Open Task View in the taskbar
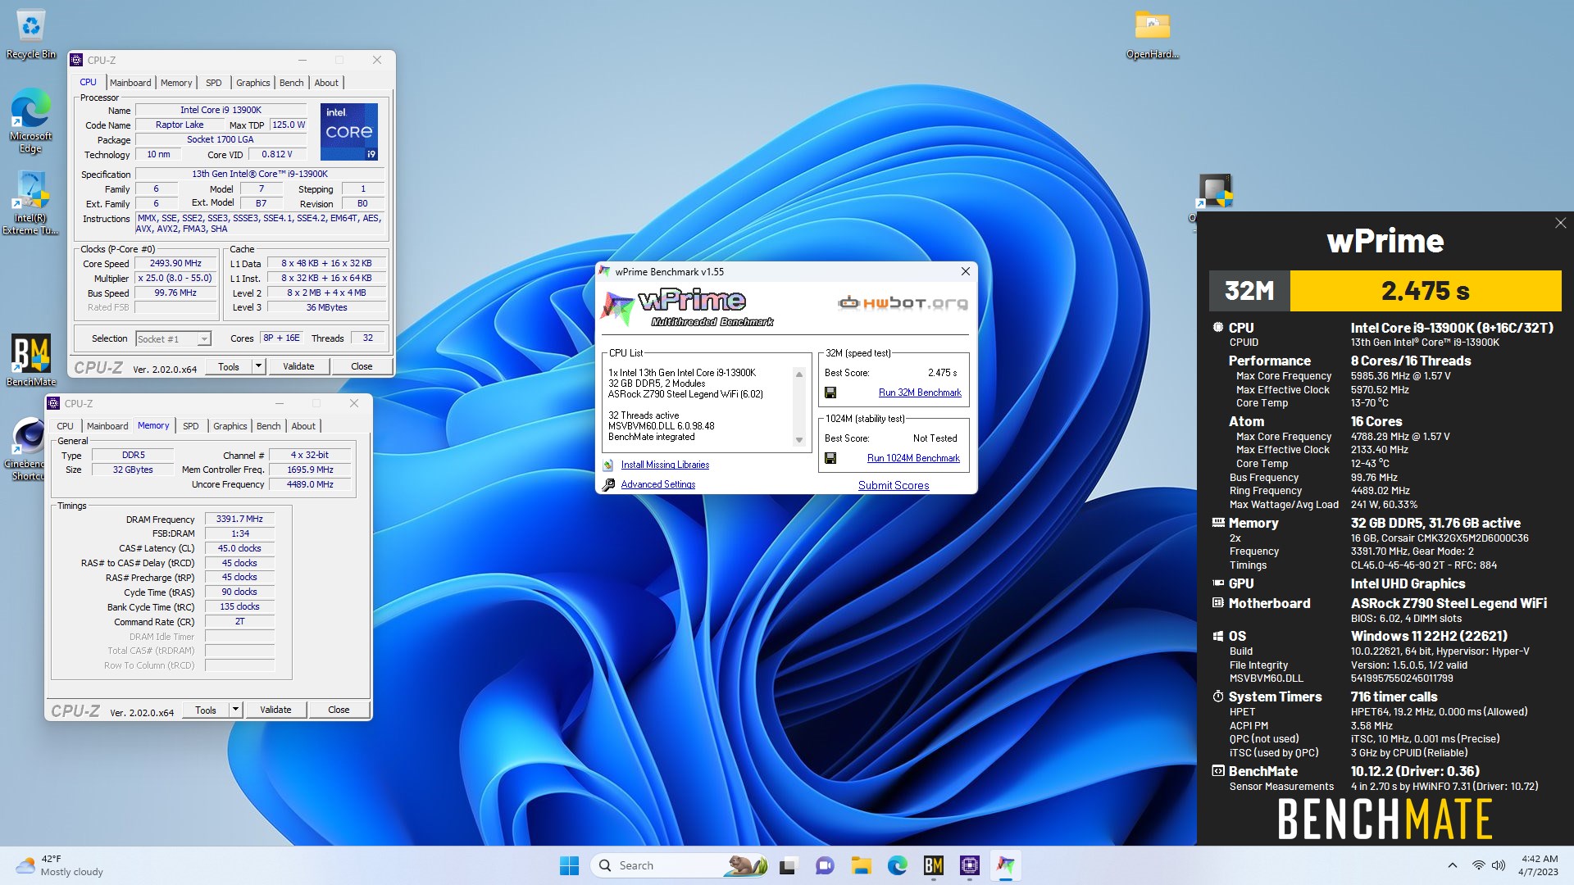 (788, 865)
